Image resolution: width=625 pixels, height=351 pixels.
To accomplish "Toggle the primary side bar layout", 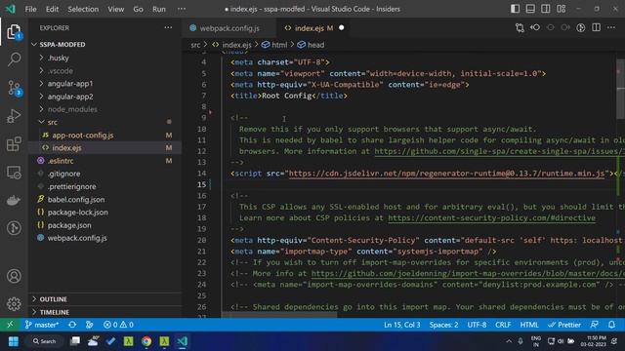I will click(515, 9).
